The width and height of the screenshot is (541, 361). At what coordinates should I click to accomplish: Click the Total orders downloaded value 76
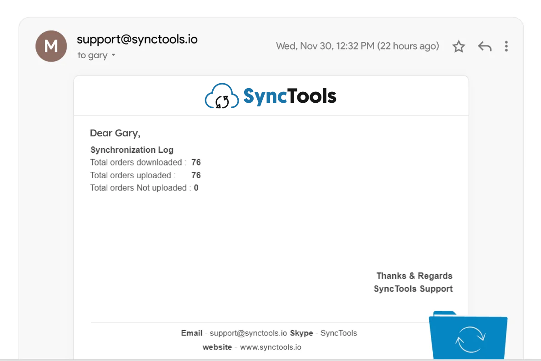(x=196, y=162)
